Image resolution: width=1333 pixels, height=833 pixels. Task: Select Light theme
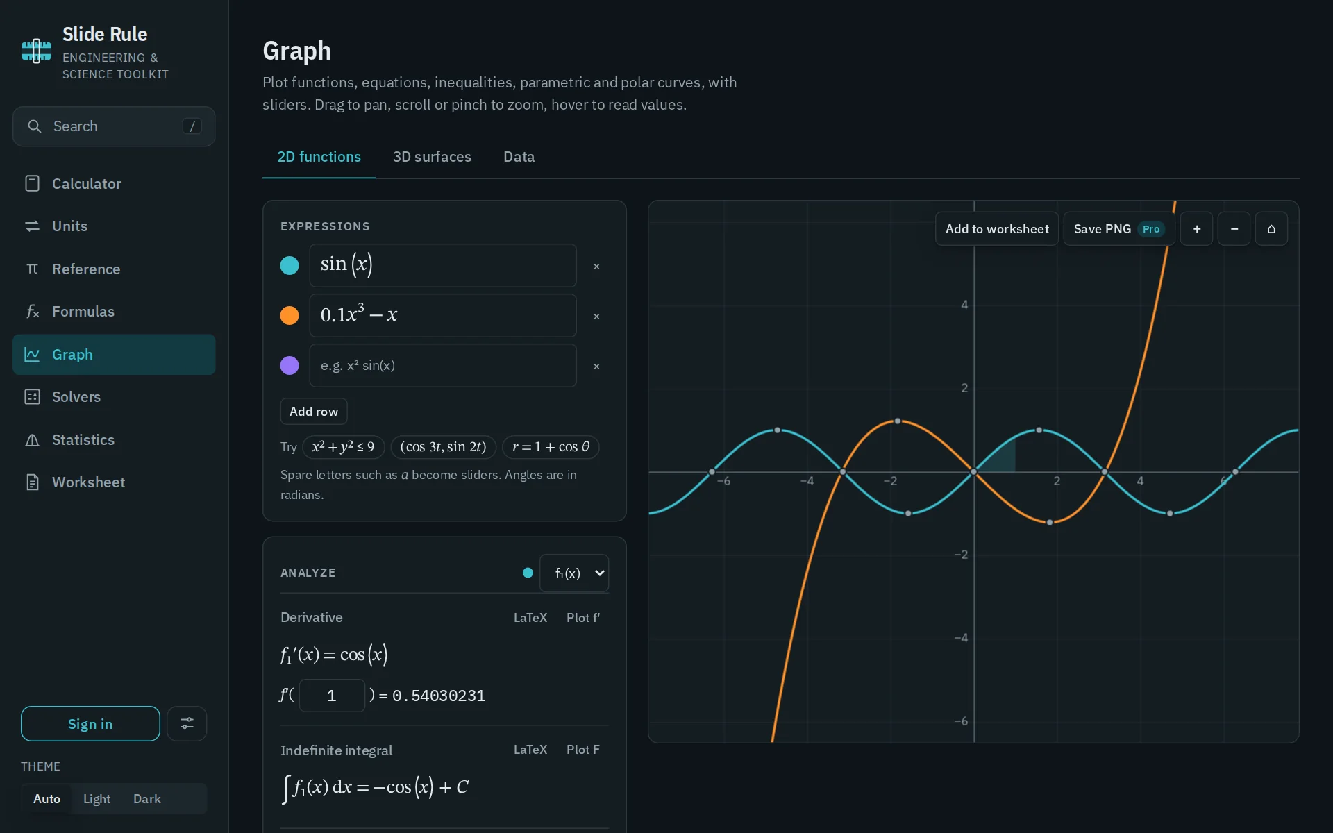point(97,799)
